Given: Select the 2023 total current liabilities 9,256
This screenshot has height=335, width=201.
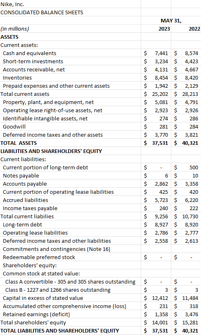Looking at the screenshot, I should (161, 216).
